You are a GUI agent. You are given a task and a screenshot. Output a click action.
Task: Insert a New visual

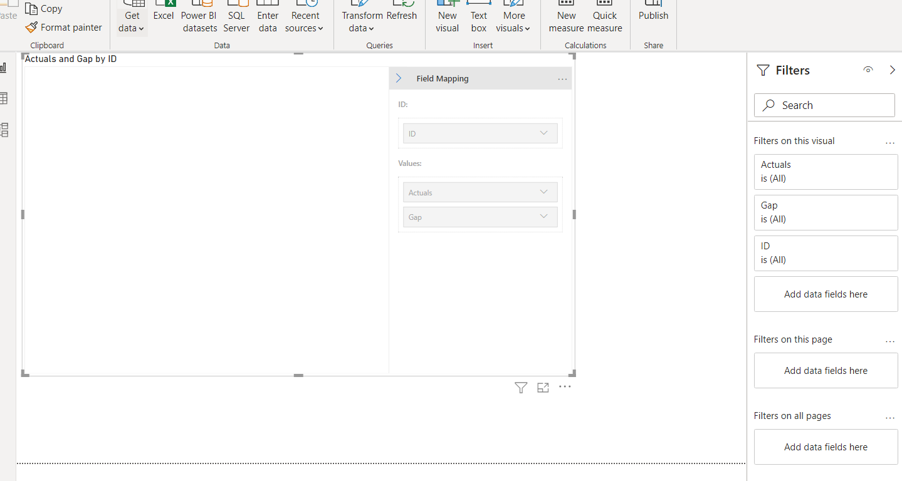pyautogui.click(x=448, y=18)
